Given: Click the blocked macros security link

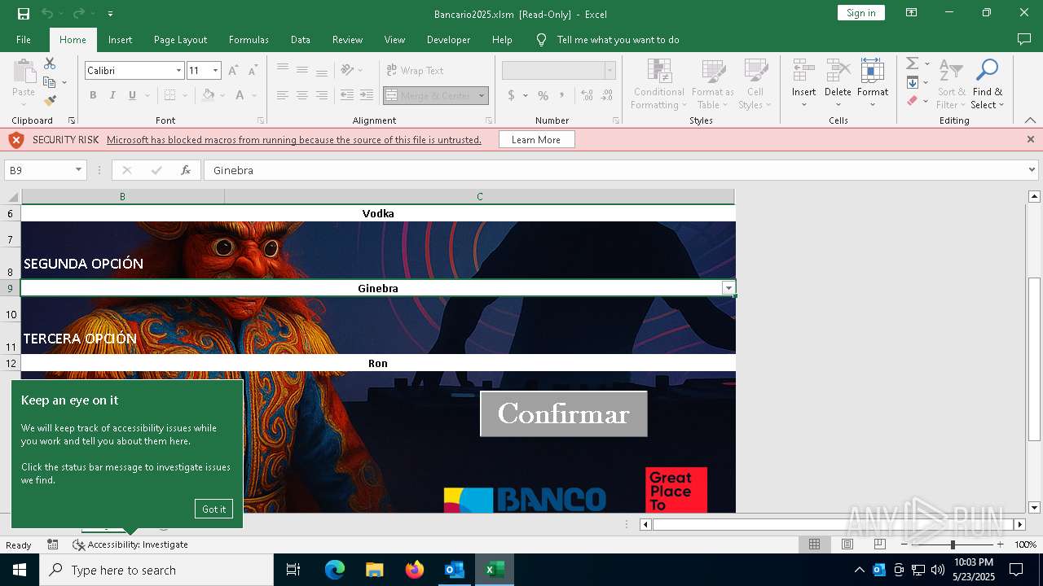Looking at the screenshot, I should [294, 140].
